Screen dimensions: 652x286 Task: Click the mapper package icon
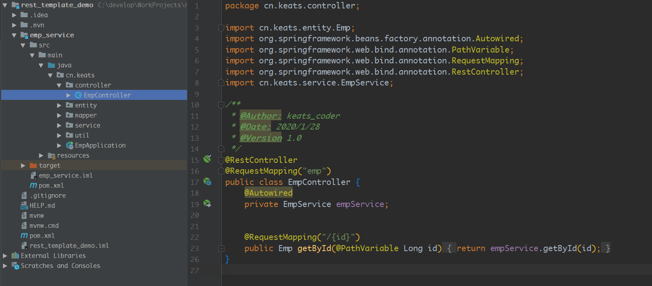click(69, 115)
